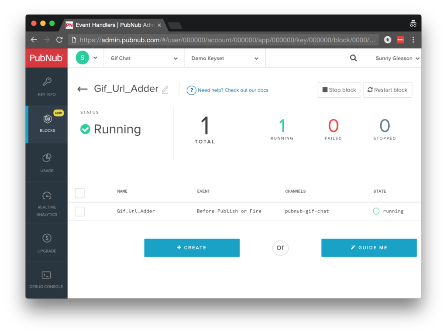This screenshot has width=447, height=335.
Task: Expand the Demo Keyset dropdown
Action: click(x=224, y=58)
